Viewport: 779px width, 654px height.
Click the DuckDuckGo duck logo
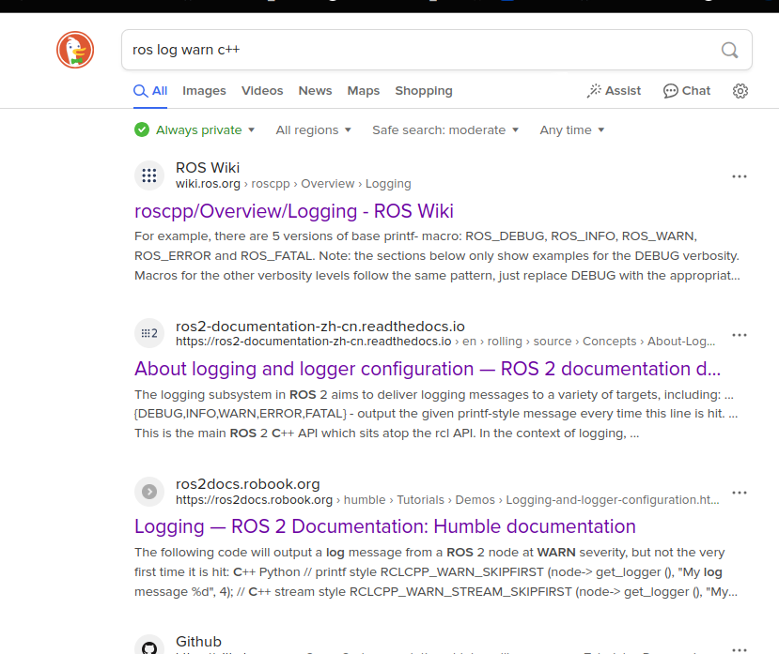75,50
